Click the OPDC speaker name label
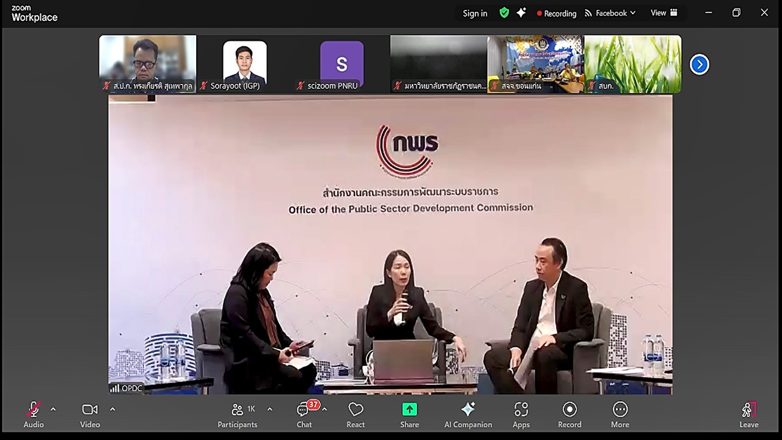Screen dimensions: 782x440 tap(126, 388)
